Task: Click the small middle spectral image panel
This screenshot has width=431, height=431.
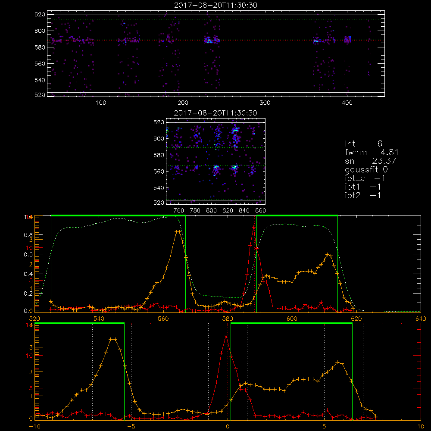Action: 216,161
